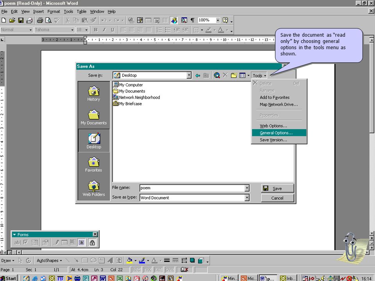
Task: Select the Shadow drawing toolbar icon
Action: 192,260
